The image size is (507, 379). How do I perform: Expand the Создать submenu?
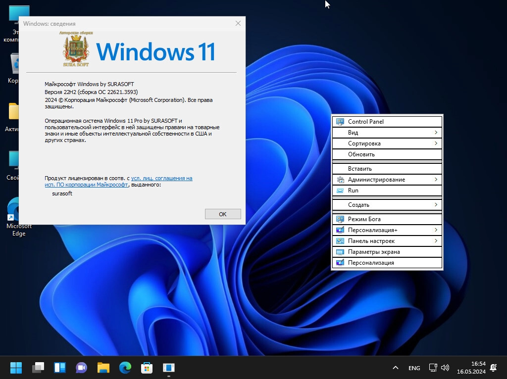pyautogui.click(x=387, y=205)
